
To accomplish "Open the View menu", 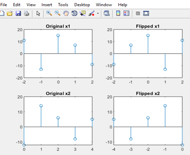I will point(31,5).
